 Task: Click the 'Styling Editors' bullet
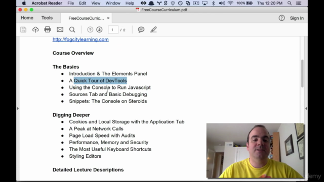85,156
